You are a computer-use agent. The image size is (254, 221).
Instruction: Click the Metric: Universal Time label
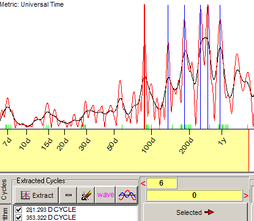click(32, 4)
